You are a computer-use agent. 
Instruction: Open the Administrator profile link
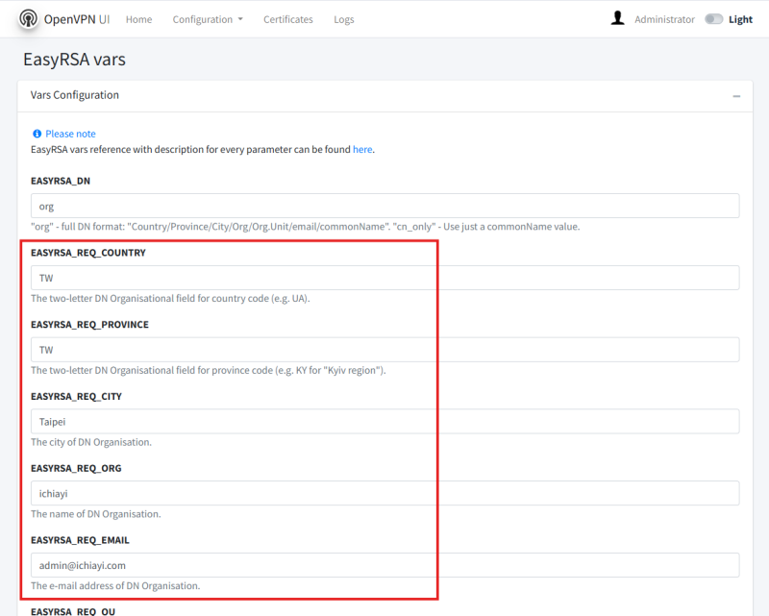[664, 19]
